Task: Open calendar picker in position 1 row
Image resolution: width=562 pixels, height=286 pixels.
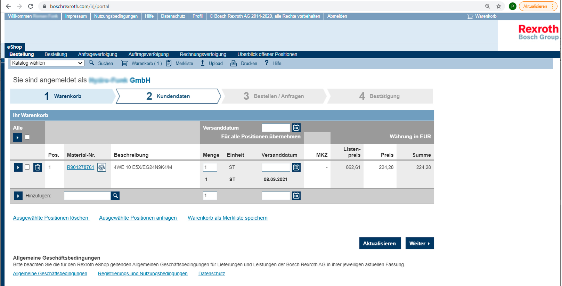Action: point(296,167)
